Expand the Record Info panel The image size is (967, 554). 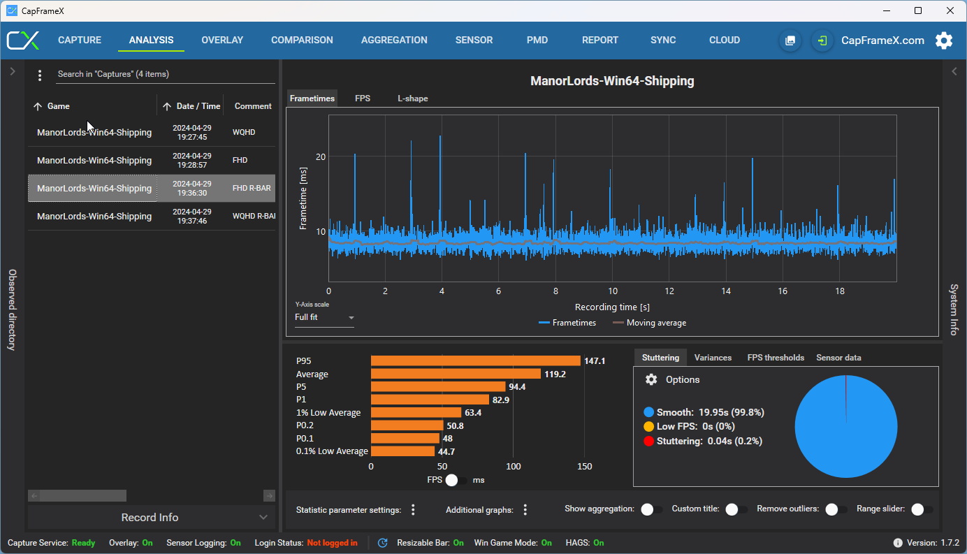[x=150, y=518]
